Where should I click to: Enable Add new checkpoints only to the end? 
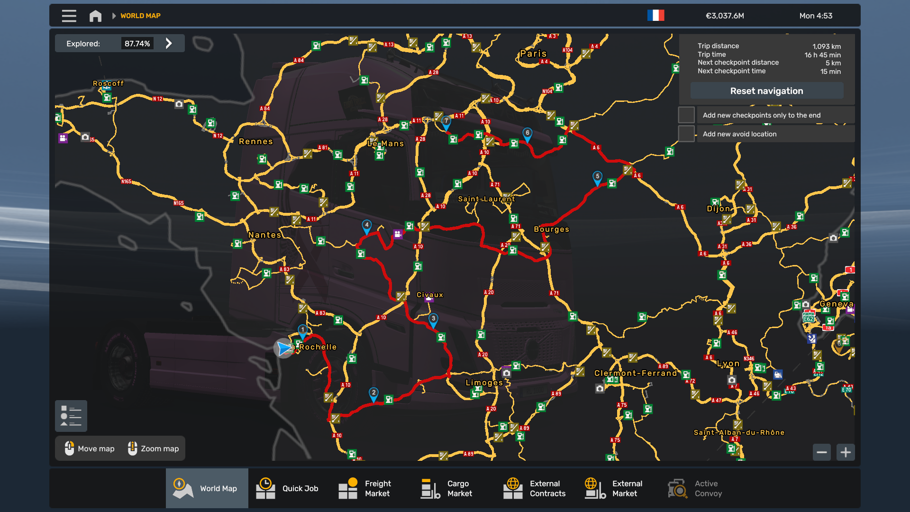click(686, 115)
